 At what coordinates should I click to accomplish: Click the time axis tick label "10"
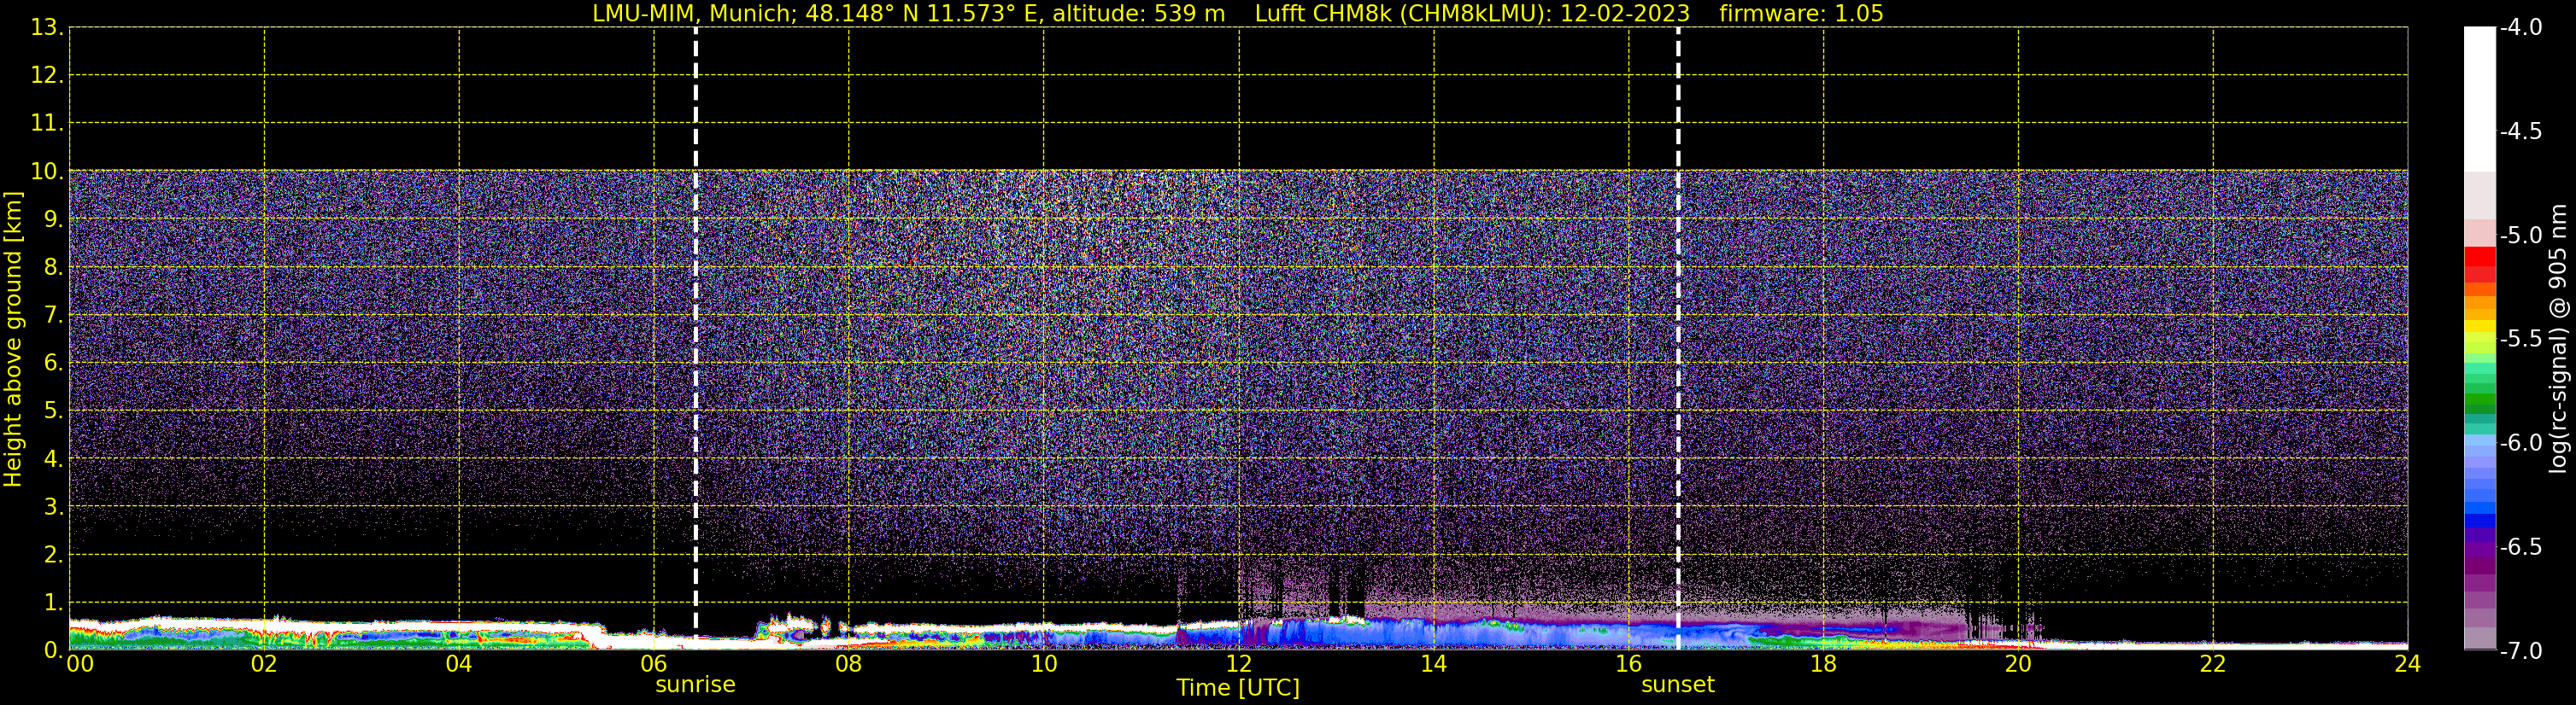tap(1044, 664)
